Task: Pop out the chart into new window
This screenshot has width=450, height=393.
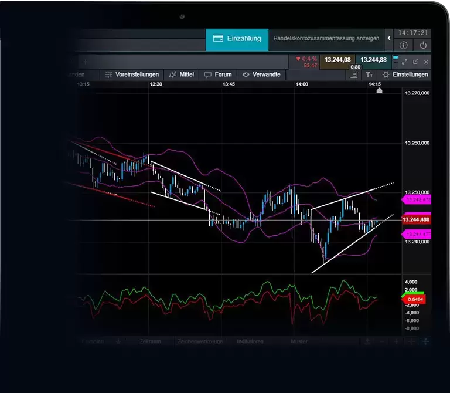Action: 415,62
